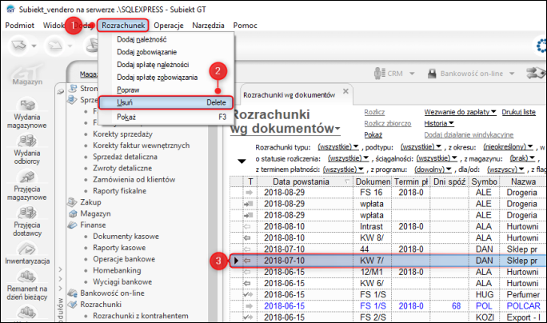Click the Rozlicz link

tap(375, 112)
